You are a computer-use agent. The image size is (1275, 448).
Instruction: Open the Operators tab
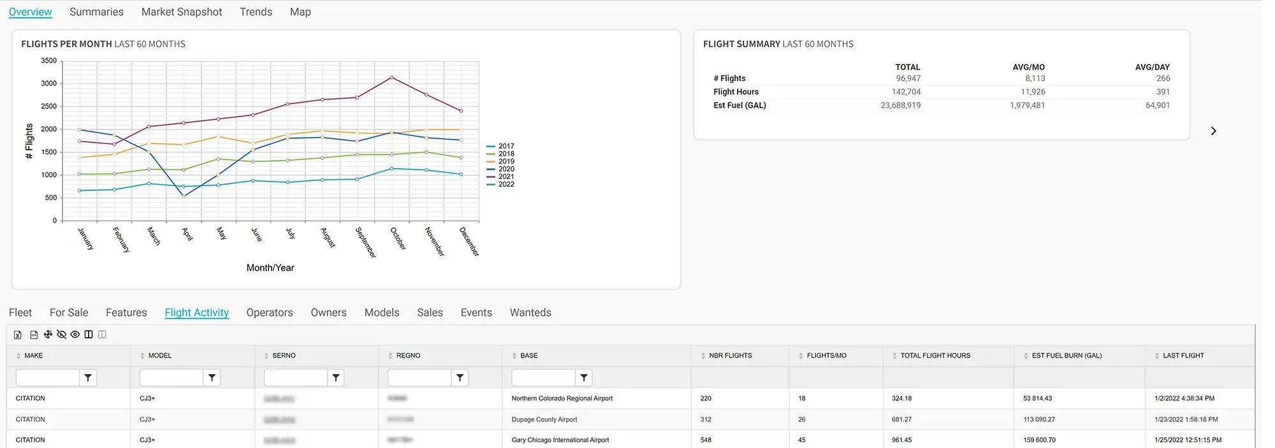pyautogui.click(x=270, y=312)
